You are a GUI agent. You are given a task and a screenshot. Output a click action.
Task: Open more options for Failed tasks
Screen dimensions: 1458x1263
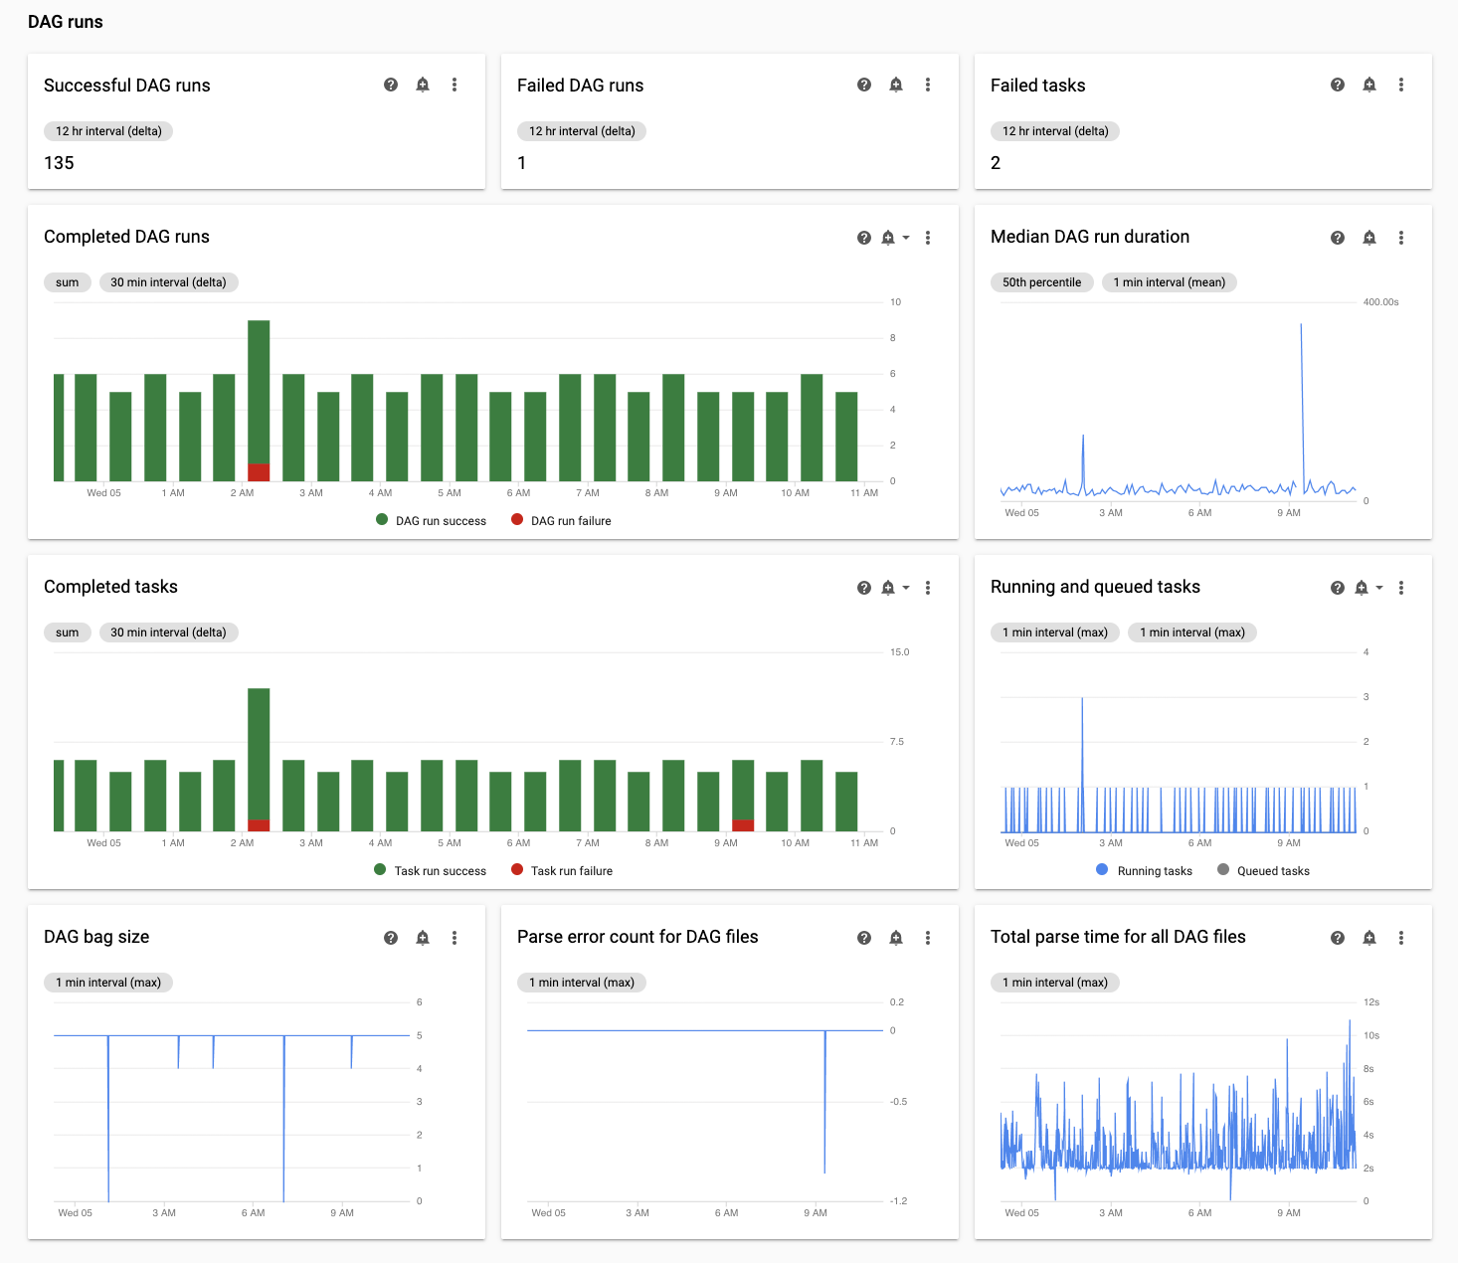[1401, 85]
